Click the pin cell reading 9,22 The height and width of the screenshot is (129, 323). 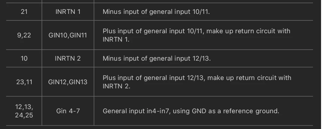point(24,35)
